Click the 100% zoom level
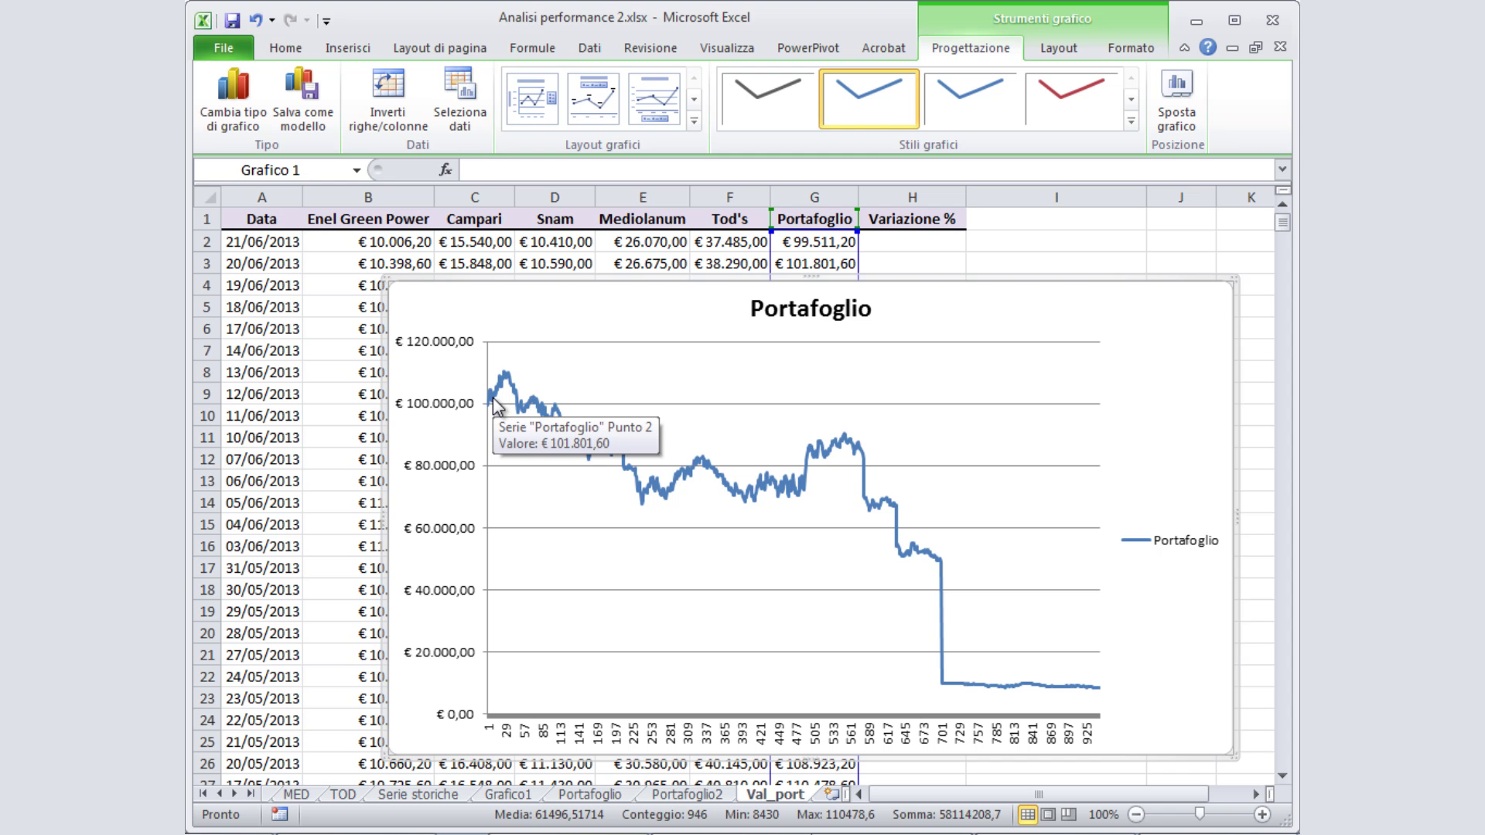The image size is (1485, 835). (x=1104, y=814)
